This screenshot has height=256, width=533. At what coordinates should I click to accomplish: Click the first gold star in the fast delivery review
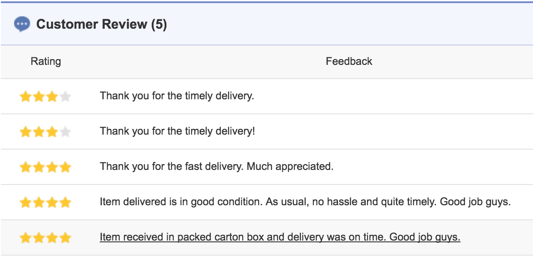click(25, 167)
